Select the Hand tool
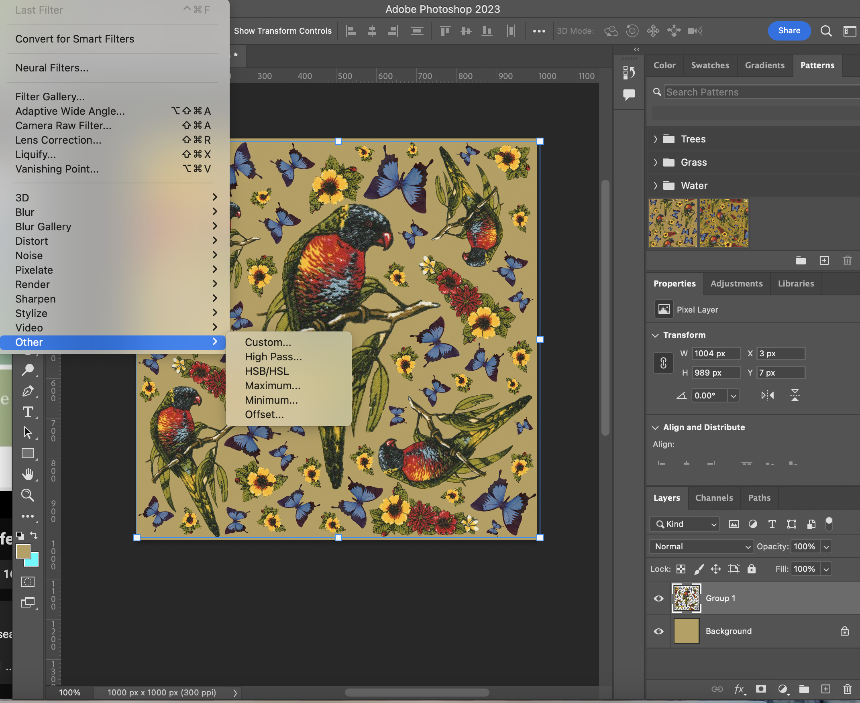The image size is (860, 703). point(28,474)
